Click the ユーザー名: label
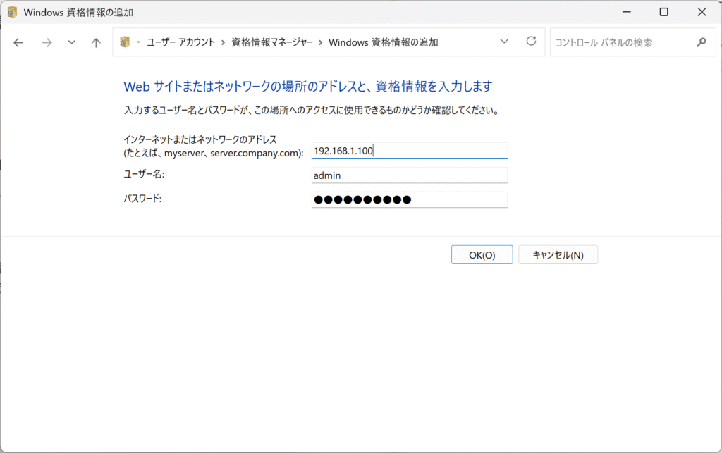 point(144,174)
